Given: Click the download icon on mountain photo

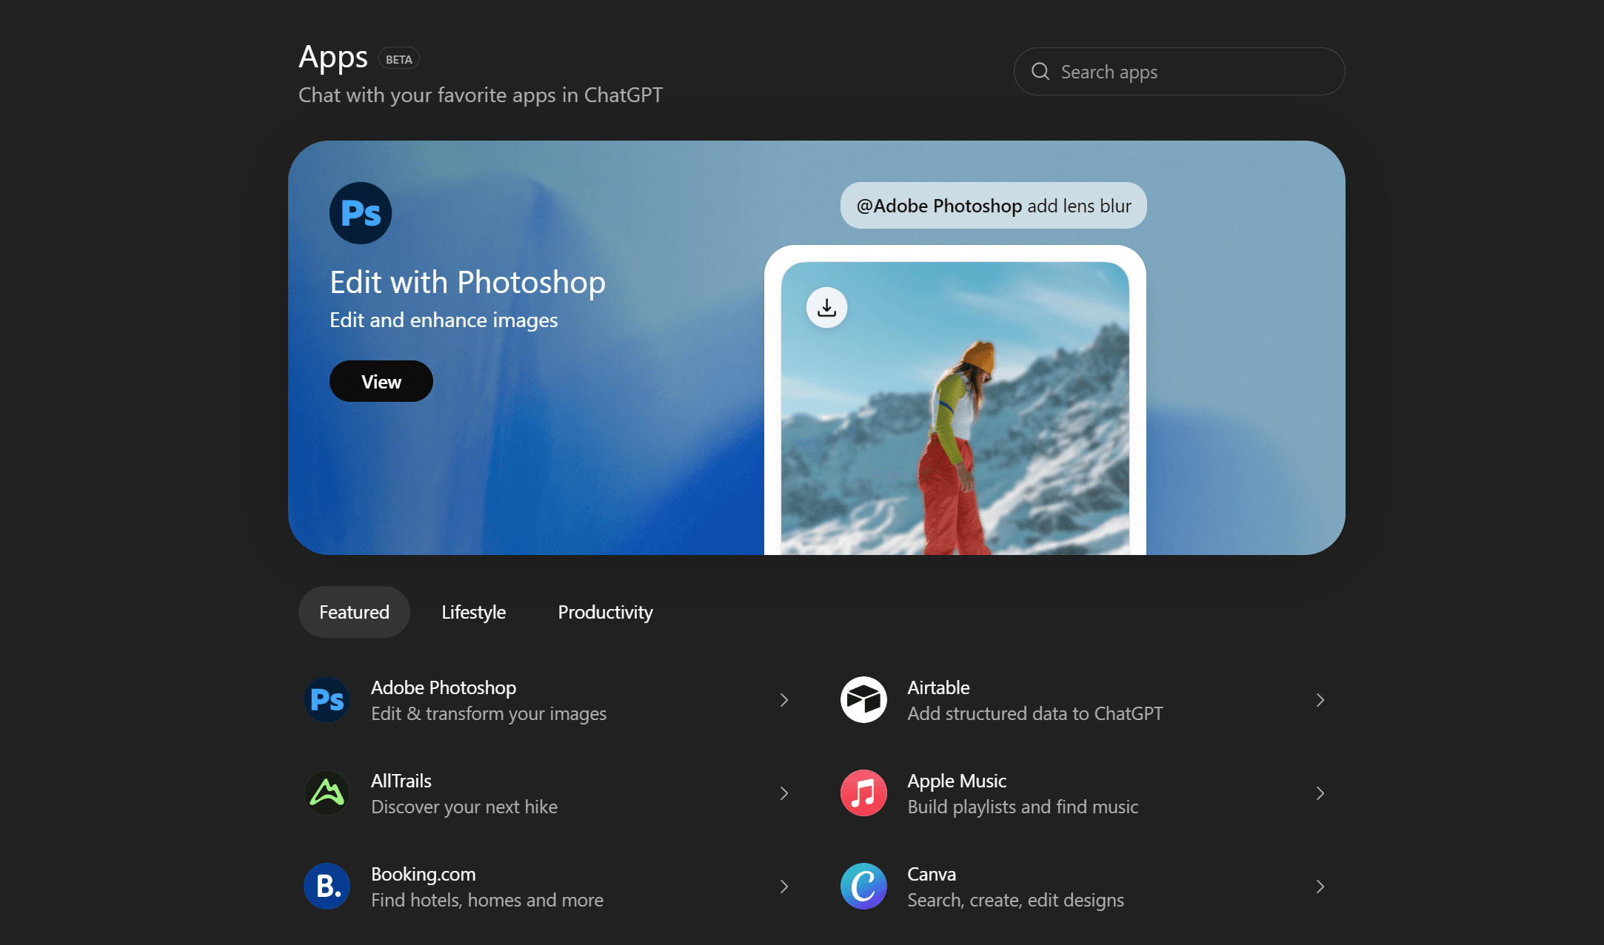Looking at the screenshot, I should pyautogui.click(x=826, y=307).
